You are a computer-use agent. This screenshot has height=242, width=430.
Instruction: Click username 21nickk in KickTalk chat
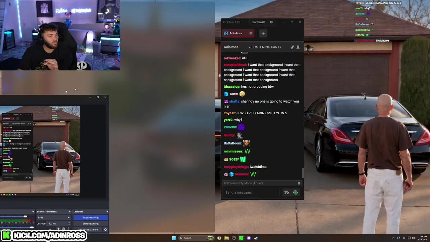[x=230, y=127]
